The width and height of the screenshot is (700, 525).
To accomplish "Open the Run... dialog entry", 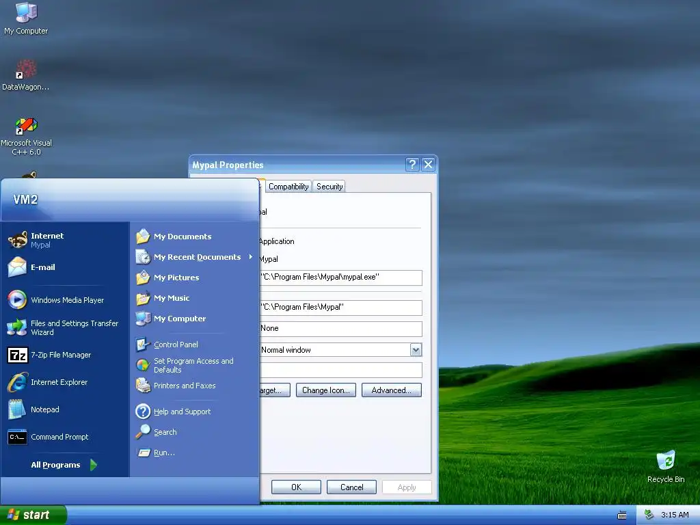I will [x=156, y=453].
